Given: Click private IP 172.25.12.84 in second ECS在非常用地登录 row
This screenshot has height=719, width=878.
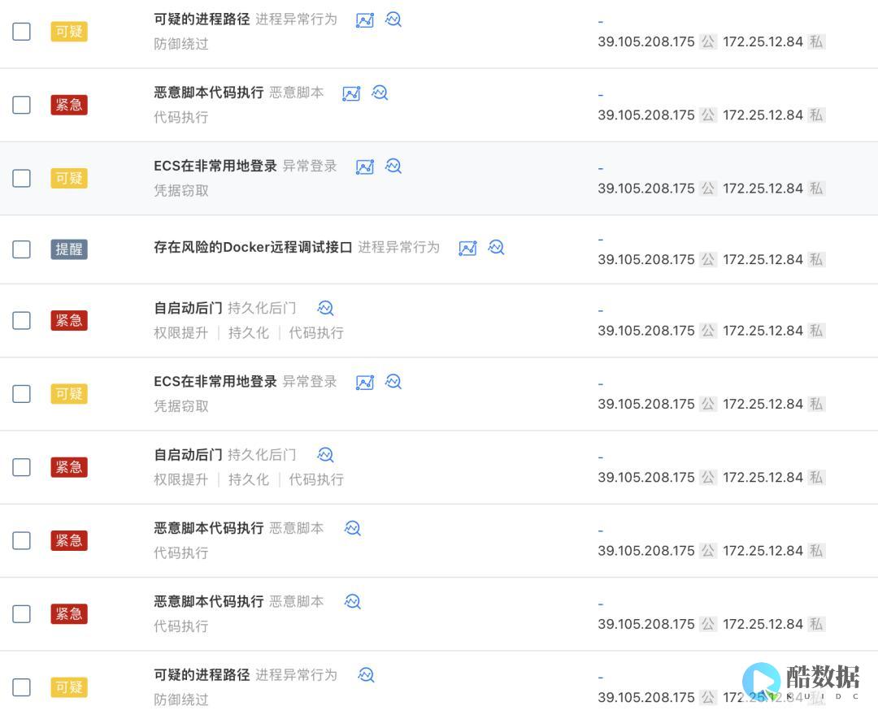Looking at the screenshot, I should point(763,404).
